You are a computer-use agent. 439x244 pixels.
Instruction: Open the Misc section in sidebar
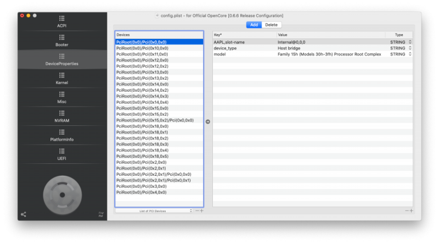click(x=62, y=98)
